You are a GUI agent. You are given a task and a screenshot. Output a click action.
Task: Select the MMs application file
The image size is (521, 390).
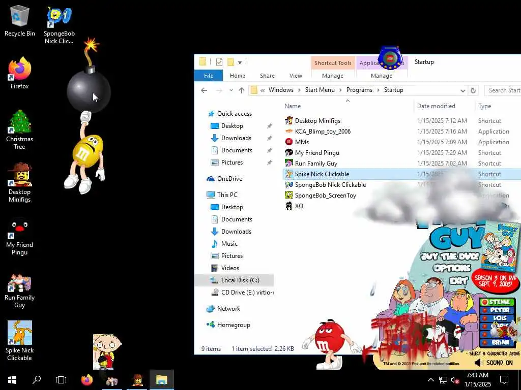coord(302,142)
